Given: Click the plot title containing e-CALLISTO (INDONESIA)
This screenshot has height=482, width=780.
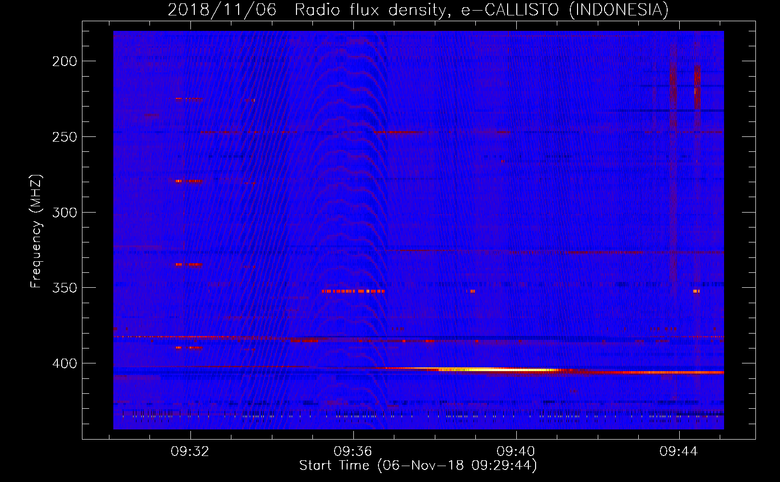Looking at the screenshot, I should (418, 10).
